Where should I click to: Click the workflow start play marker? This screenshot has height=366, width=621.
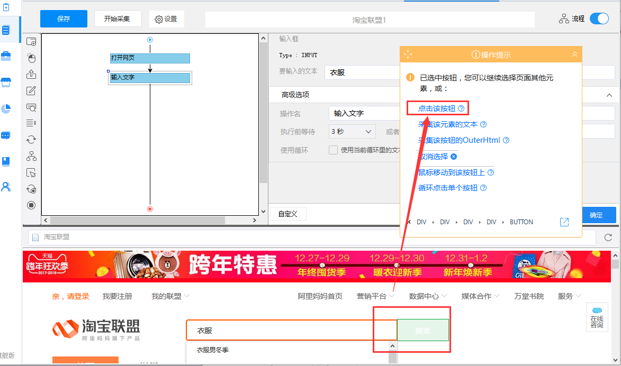point(150,40)
